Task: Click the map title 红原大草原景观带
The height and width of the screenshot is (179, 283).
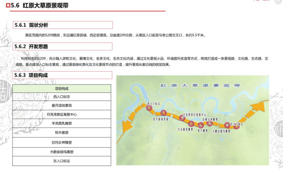Action: 201,86
